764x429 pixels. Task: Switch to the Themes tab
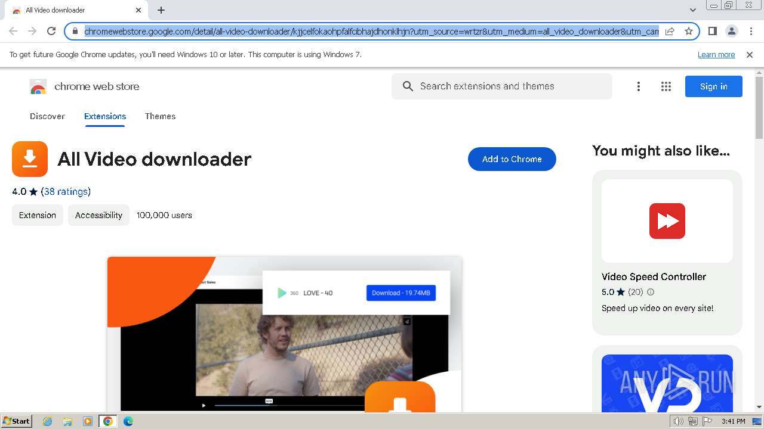[x=160, y=116]
